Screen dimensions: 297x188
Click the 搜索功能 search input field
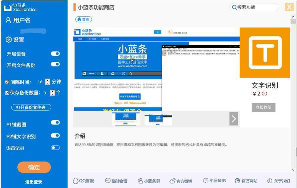click(254, 7)
